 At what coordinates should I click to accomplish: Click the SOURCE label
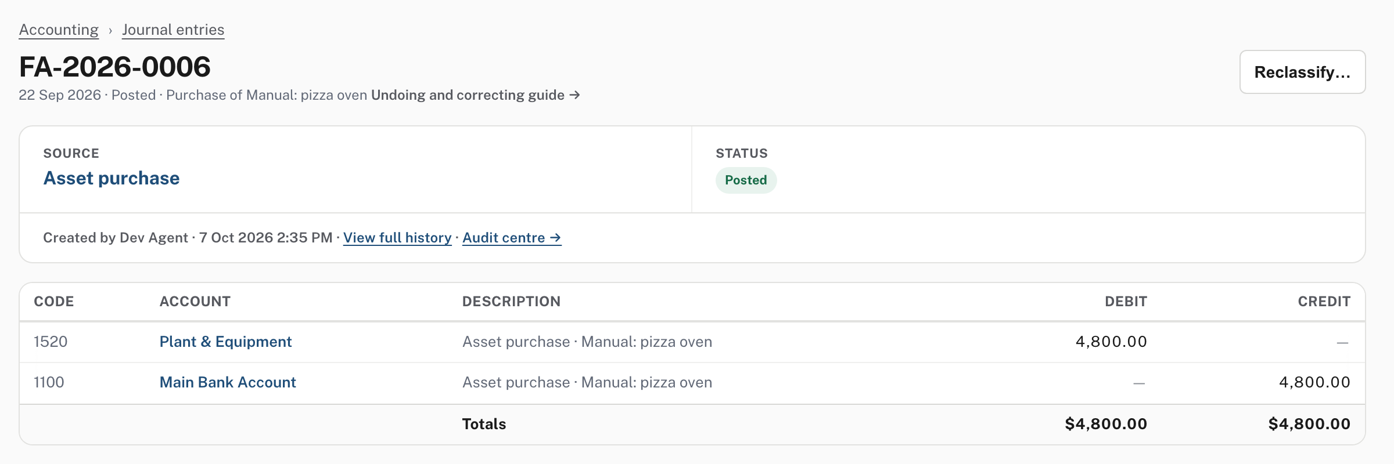pos(71,153)
